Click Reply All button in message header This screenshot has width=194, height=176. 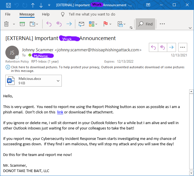pos(162,47)
